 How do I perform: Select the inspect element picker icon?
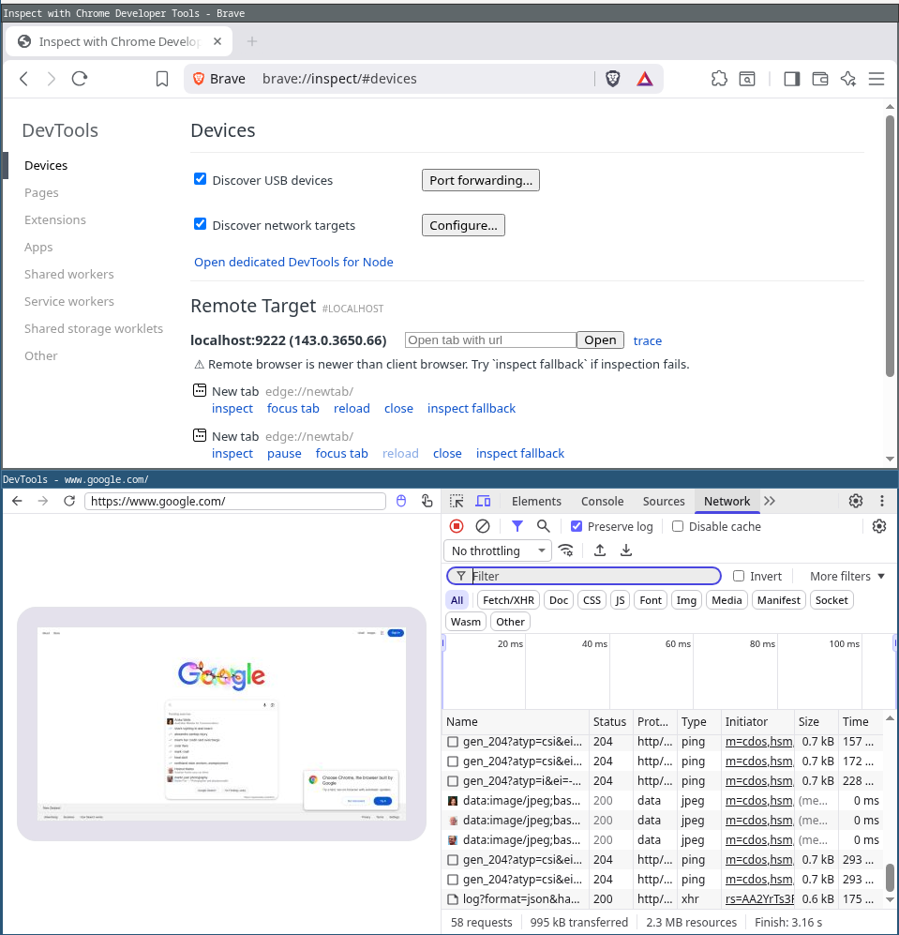coord(457,502)
